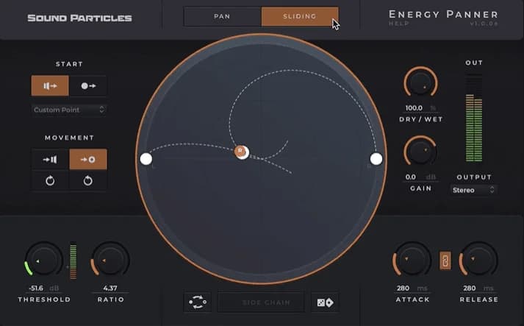Choose move-toward-speaker icon in MOVEMENT

pyautogui.click(x=50, y=159)
